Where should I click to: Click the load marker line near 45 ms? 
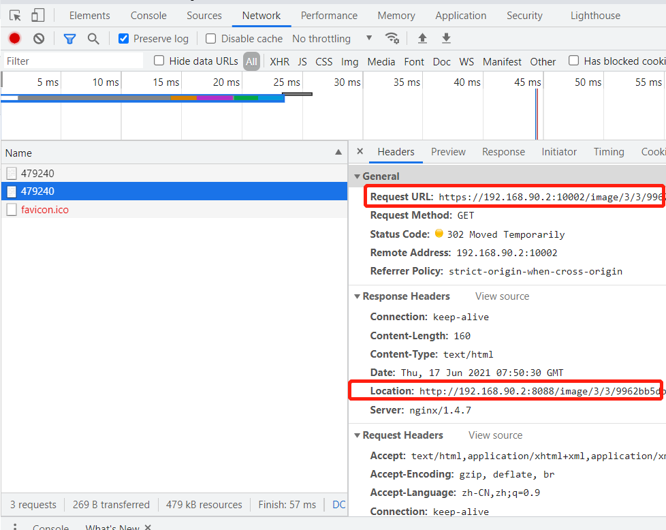pos(537,114)
